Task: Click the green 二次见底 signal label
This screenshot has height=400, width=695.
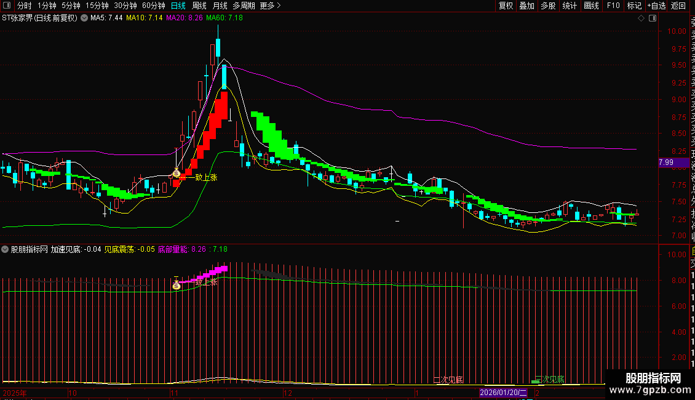Action: 549,380
